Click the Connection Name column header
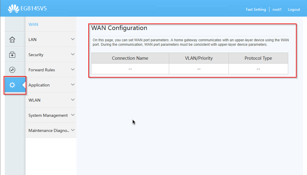Screen dimensions: 307x175 [130, 58]
